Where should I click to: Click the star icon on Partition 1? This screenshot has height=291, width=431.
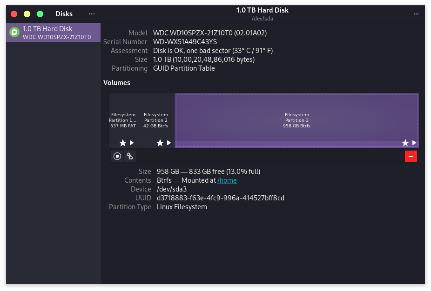[122, 143]
